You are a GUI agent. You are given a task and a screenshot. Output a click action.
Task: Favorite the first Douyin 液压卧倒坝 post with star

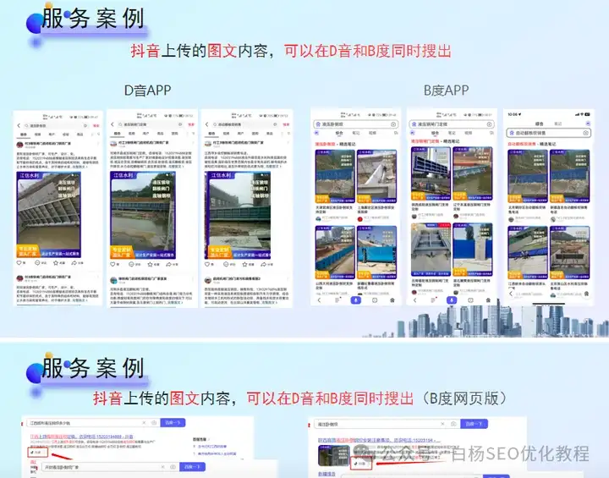tap(56, 263)
